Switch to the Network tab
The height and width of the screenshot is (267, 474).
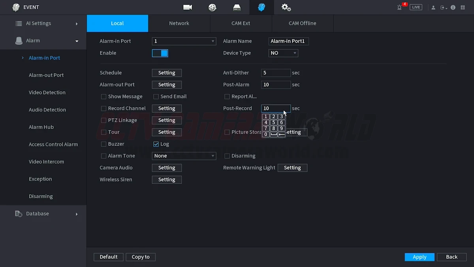pos(179,23)
